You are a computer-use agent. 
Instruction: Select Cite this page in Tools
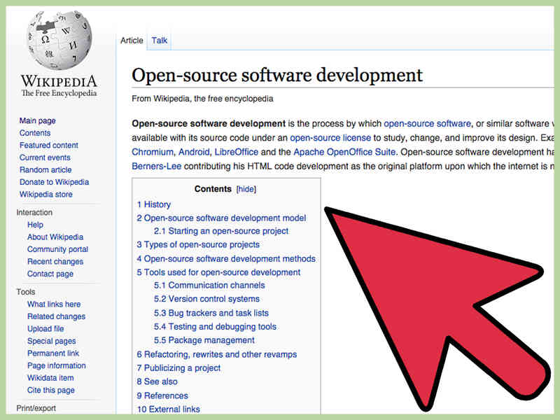[50, 390]
